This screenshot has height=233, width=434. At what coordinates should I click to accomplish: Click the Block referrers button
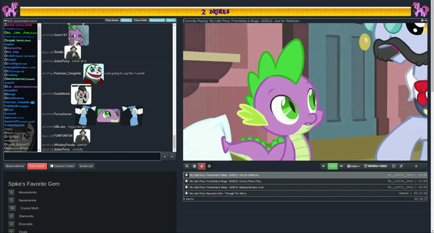tap(15, 166)
